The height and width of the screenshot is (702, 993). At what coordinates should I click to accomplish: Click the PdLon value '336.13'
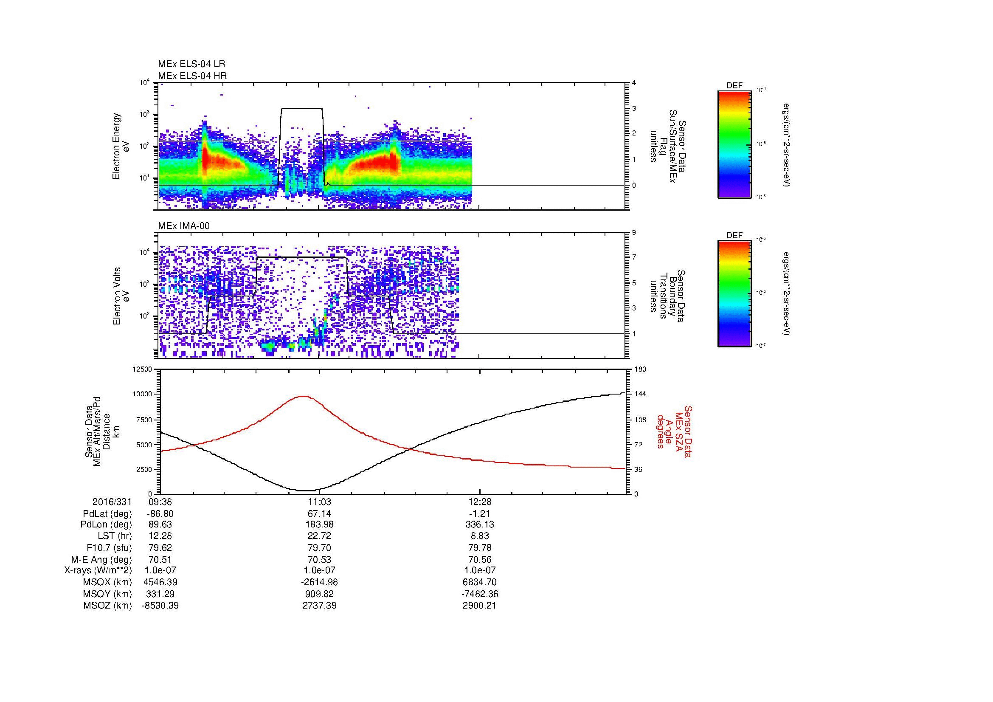click(x=480, y=524)
